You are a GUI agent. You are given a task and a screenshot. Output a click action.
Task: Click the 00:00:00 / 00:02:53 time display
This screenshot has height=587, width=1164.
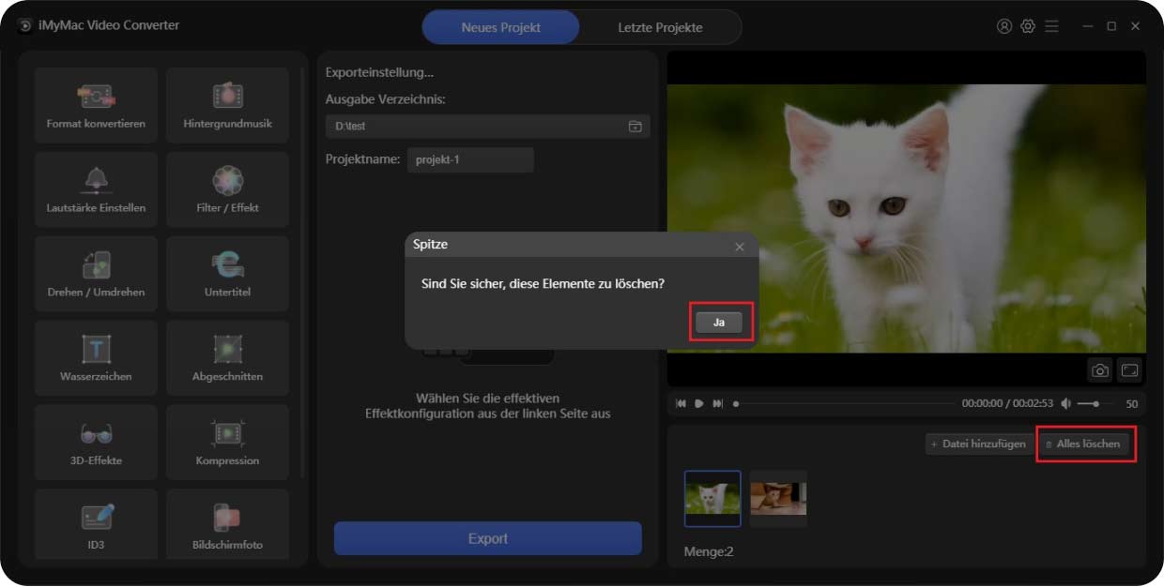1006,403
